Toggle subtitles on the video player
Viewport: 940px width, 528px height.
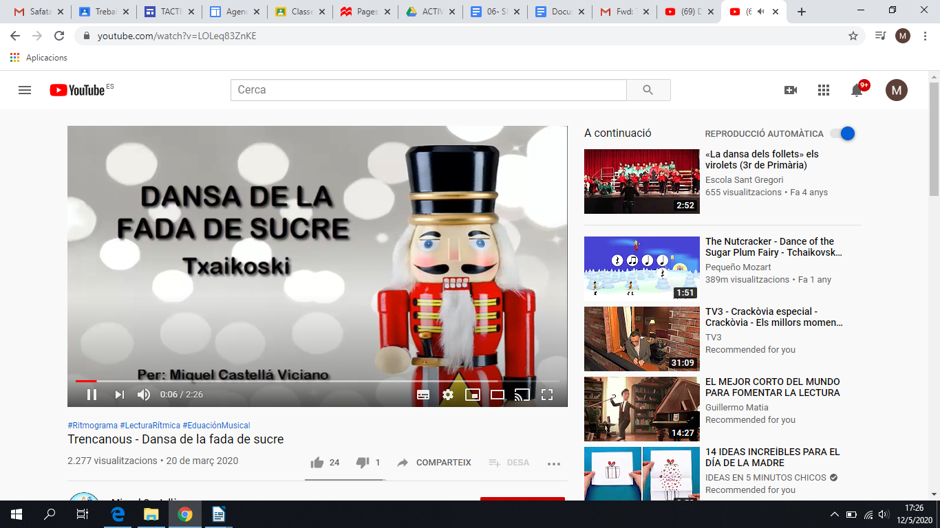point(423,395)
